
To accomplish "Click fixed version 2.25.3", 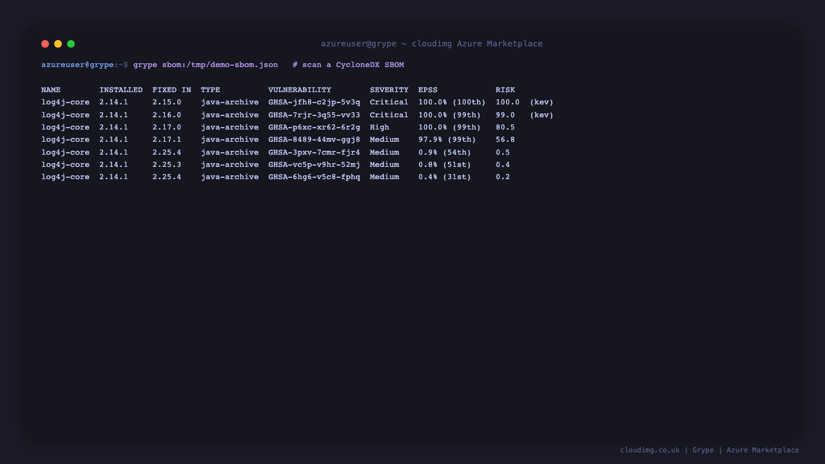I will coord(167,165).
